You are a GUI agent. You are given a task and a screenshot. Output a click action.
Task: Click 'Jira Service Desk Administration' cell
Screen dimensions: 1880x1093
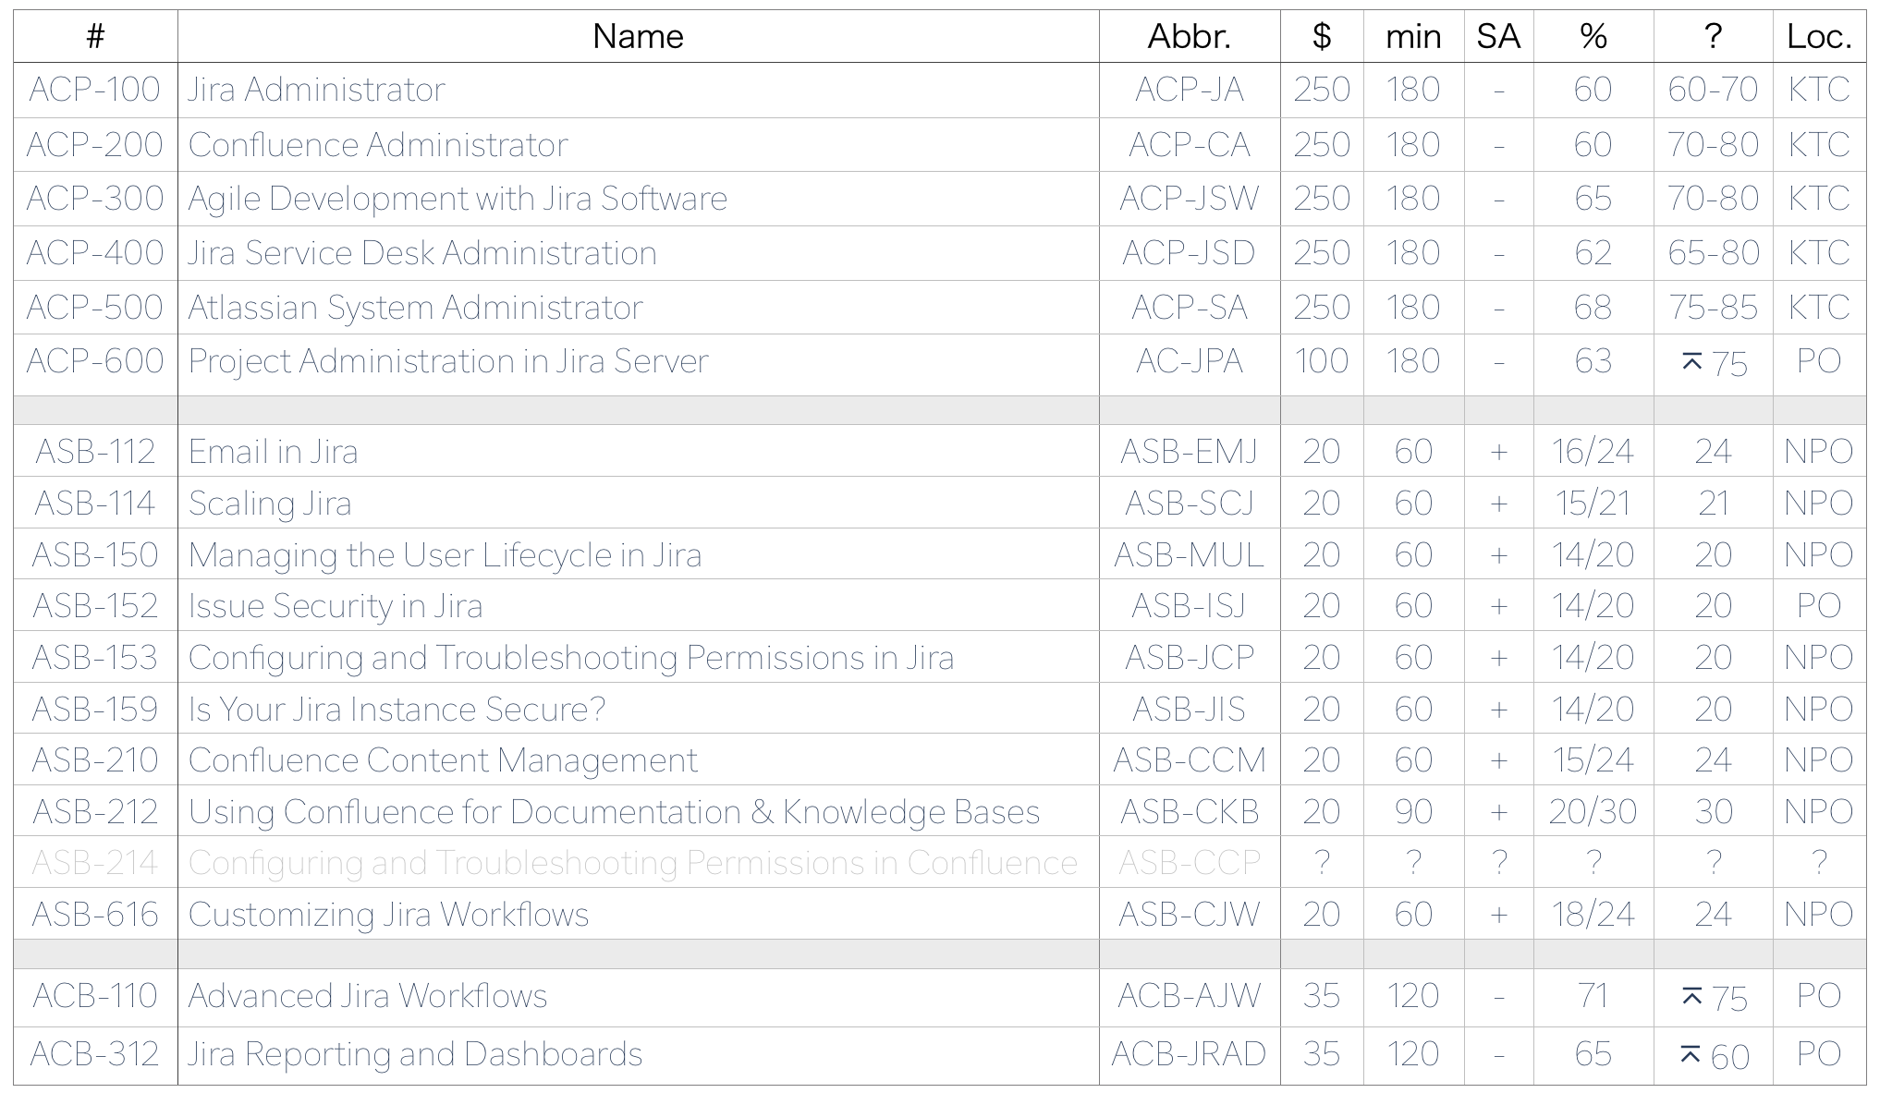tap(638, 253)
